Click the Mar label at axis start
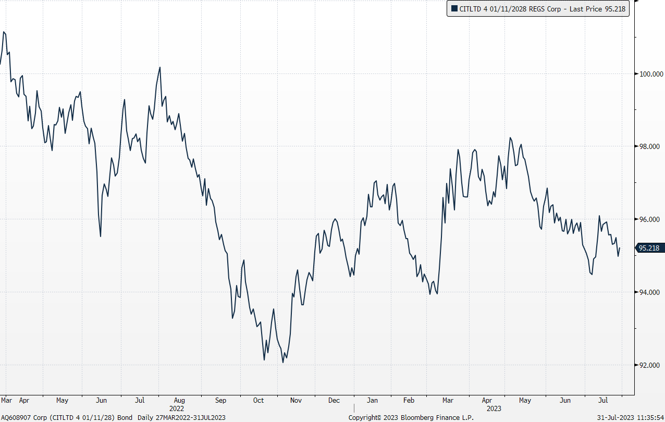 coord(6,401)
